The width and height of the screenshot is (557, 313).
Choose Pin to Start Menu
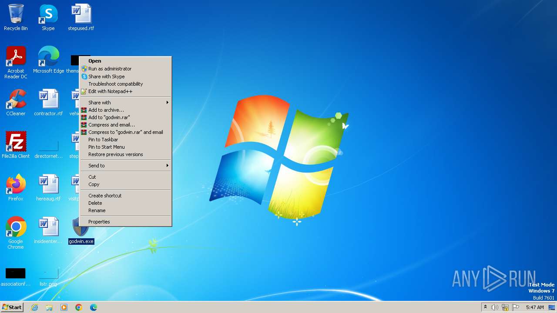coord(125,147)
